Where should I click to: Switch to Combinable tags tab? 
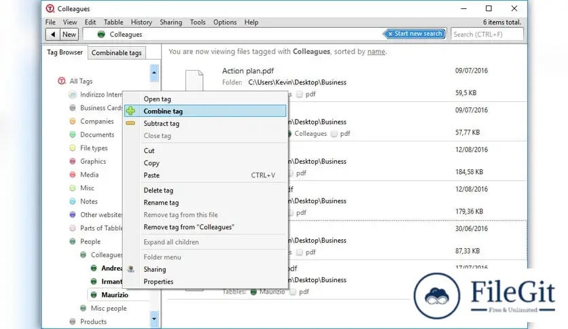(x=117, y=53)
